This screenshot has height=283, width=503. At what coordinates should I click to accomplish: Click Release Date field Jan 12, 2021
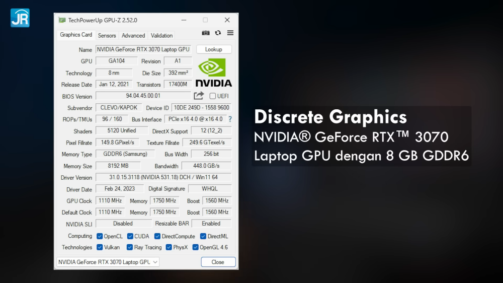tap(114, 85)
